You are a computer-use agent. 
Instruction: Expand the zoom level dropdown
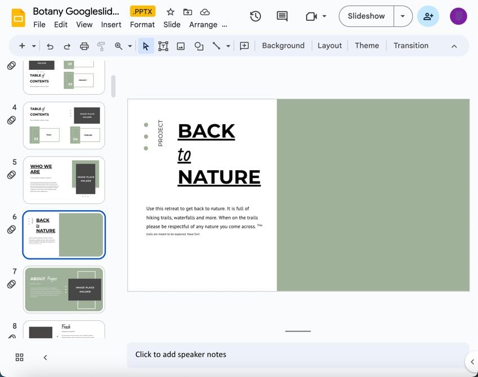130,46
